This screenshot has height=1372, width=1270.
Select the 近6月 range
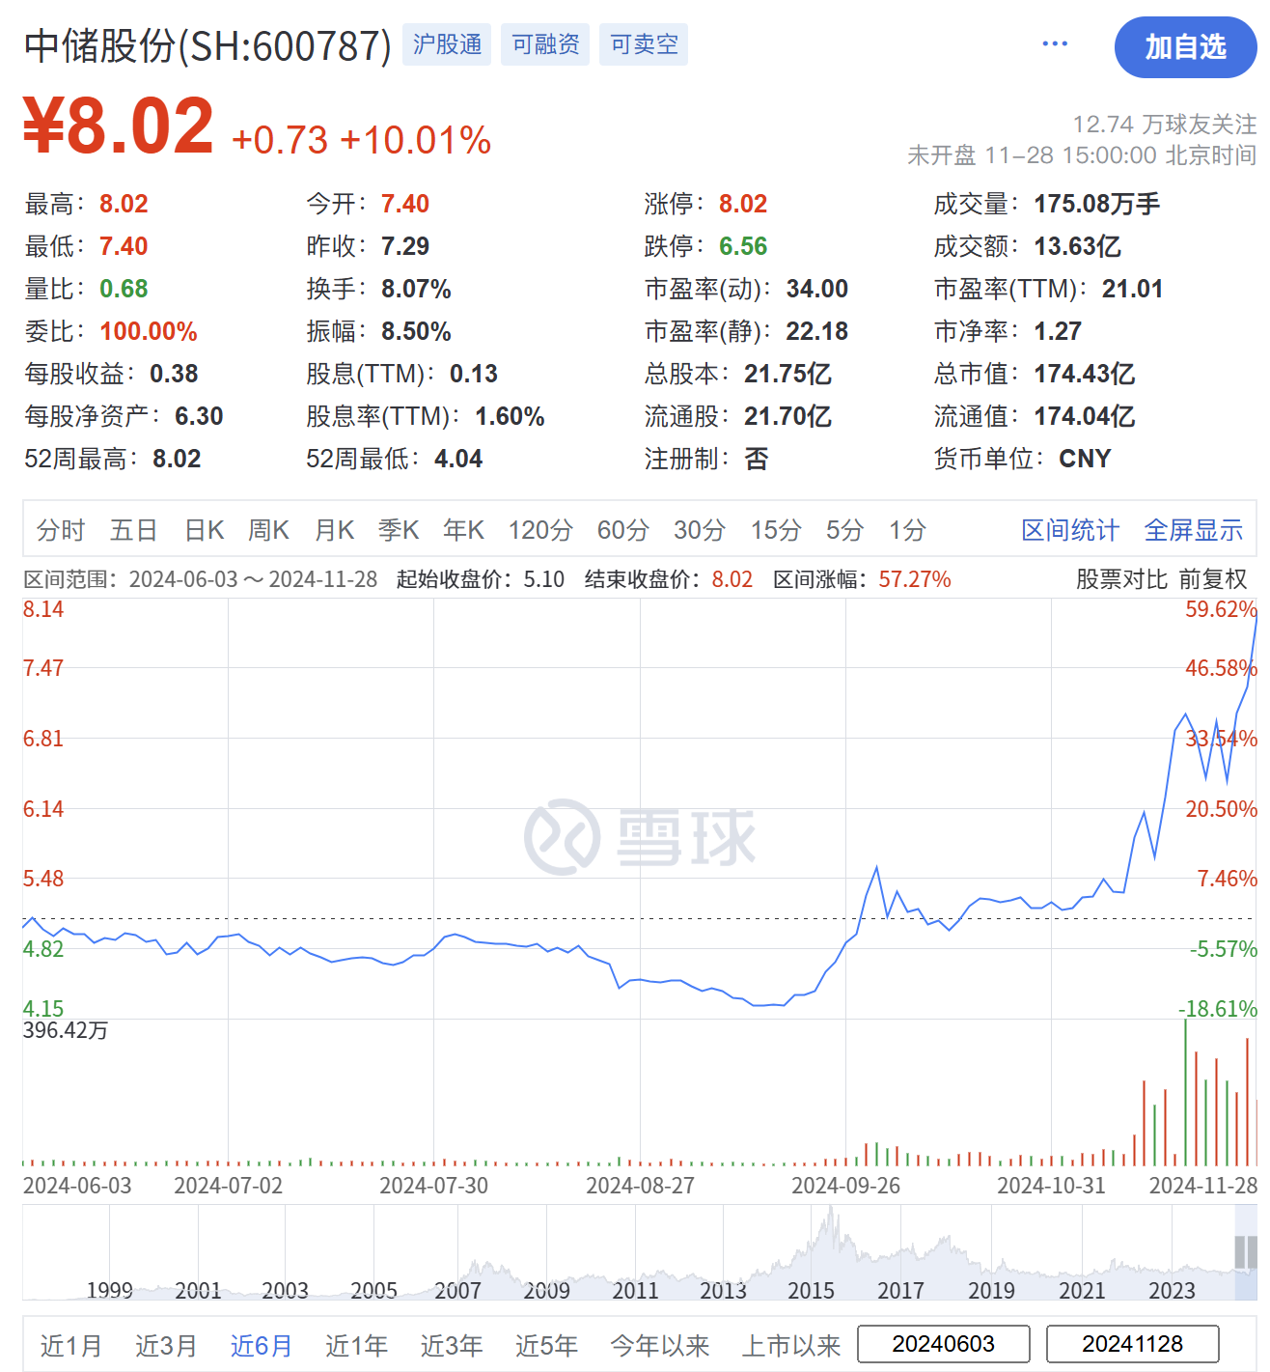pos(262,1345)
